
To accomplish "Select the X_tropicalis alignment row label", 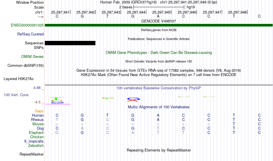I will pos(34,141).
